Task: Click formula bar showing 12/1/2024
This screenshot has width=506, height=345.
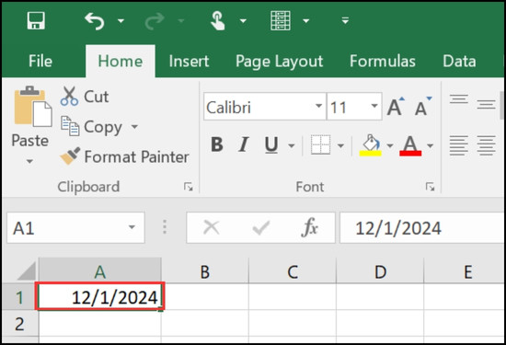Action: click(421, 228)
